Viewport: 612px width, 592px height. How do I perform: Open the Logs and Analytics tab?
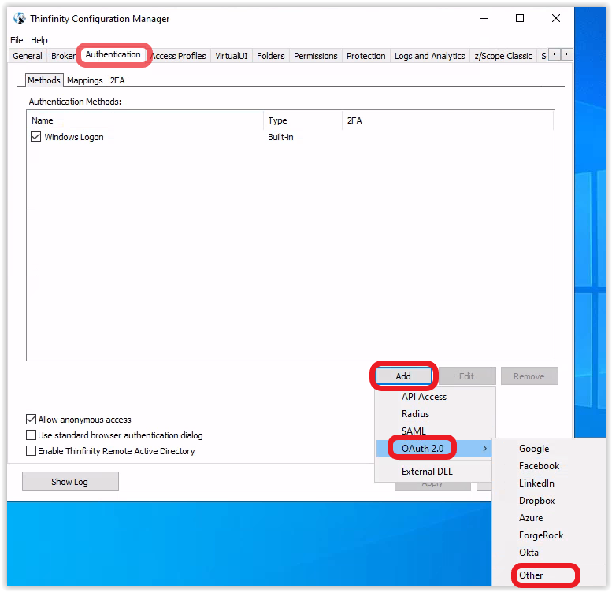tap(430, 56)
